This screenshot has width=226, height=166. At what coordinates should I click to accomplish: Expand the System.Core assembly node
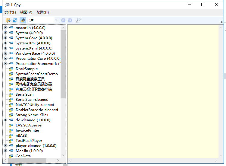point(5,38)
